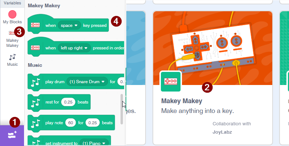Click the 0.25 field in rest for block

click(x=68, y=102)
